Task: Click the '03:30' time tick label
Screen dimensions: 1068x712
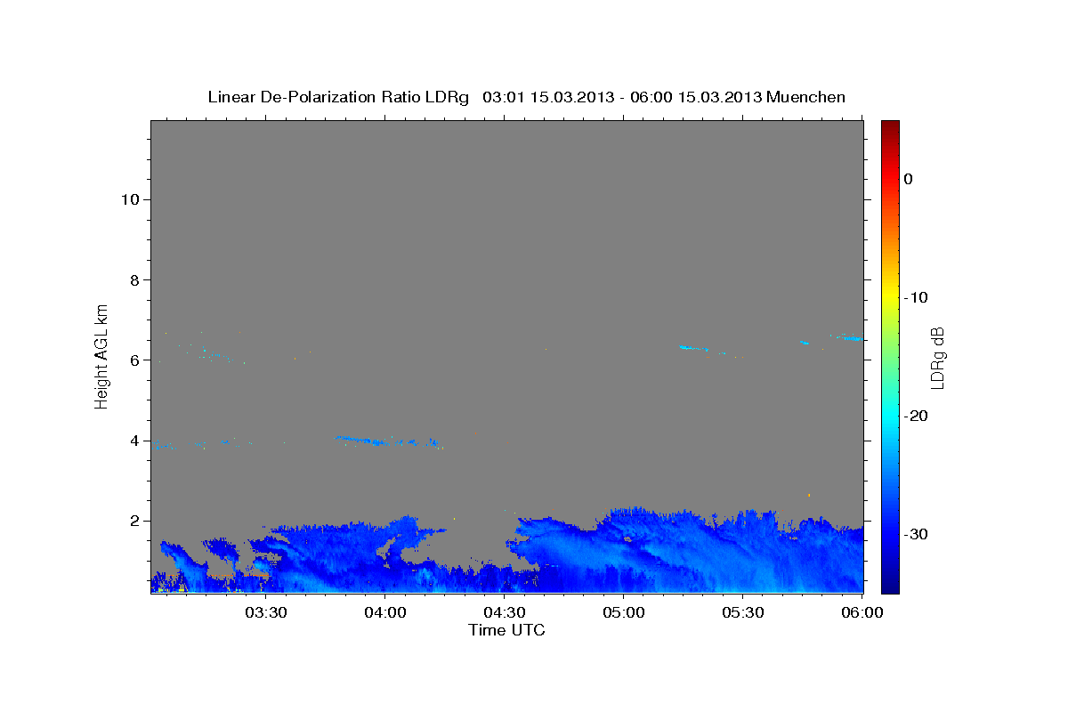Action: point(265,613)
